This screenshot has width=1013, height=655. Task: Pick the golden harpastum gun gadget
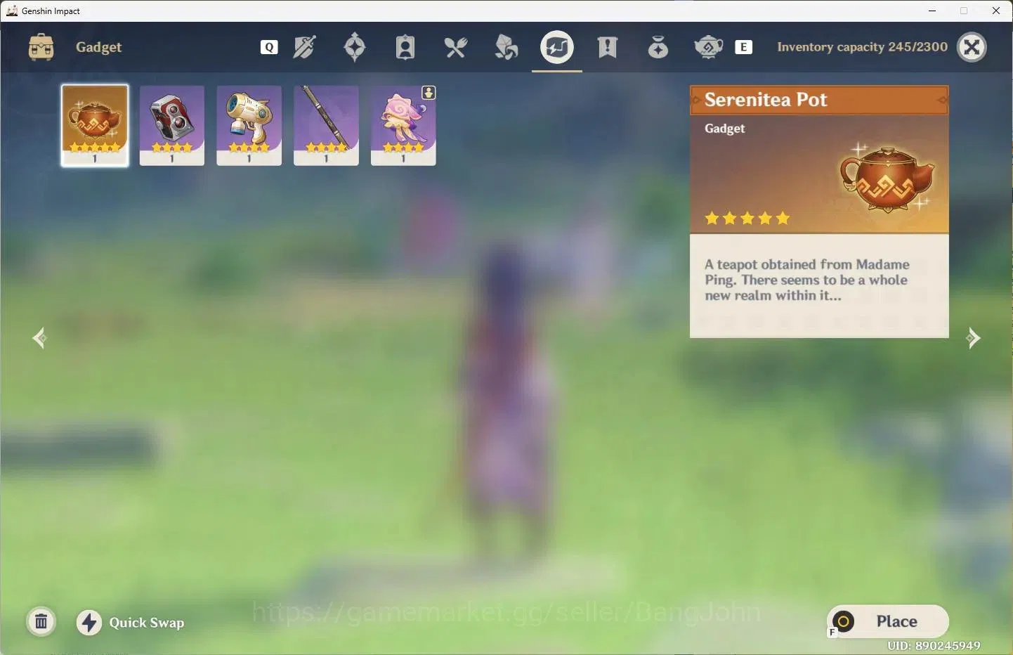pos(249,125)
